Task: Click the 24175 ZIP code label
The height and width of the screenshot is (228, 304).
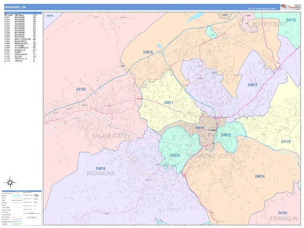Action: tap(291, 20)
